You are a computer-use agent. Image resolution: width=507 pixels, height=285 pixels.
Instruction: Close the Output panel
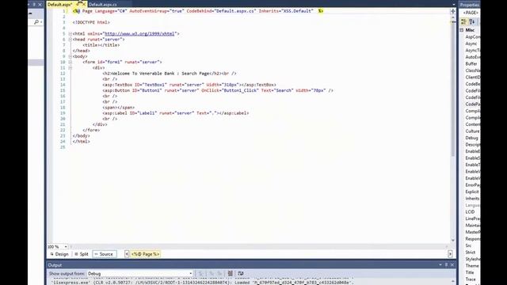coord(452,264)
